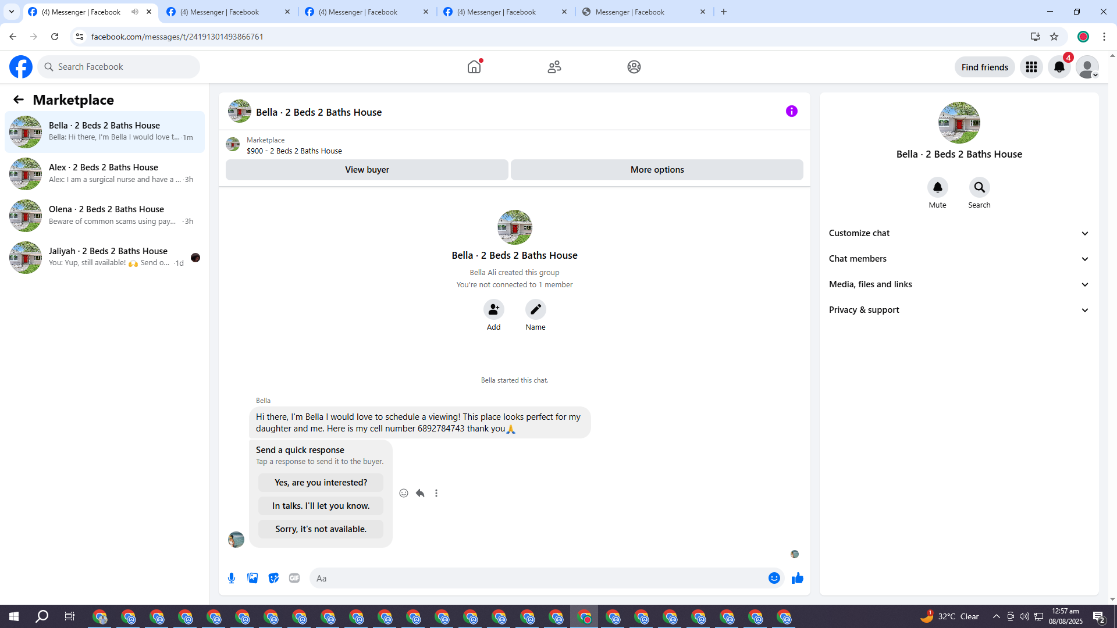
Task: Open the attach photo icon
Action: coord(252,578)
